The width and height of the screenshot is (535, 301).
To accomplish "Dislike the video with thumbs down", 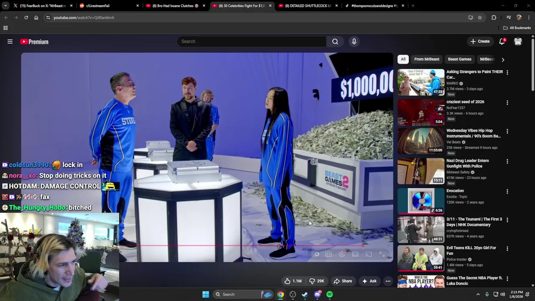I will click(316, 281).
